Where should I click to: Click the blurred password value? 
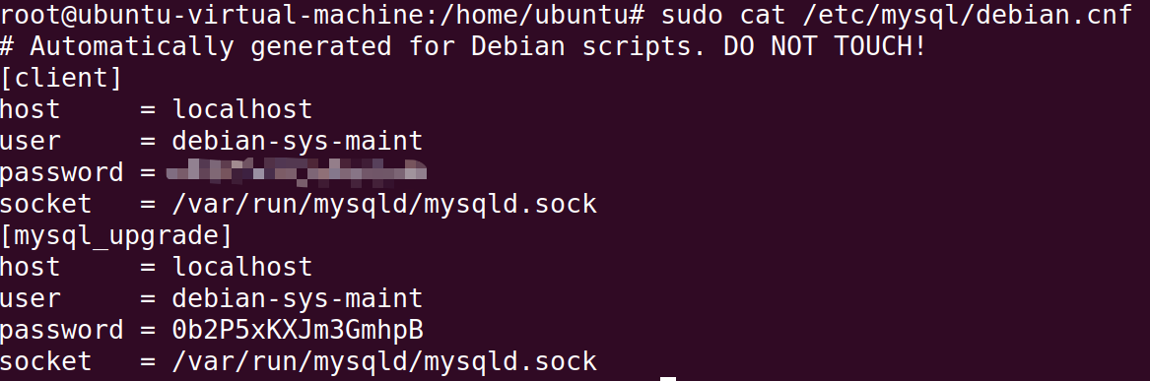297,170
